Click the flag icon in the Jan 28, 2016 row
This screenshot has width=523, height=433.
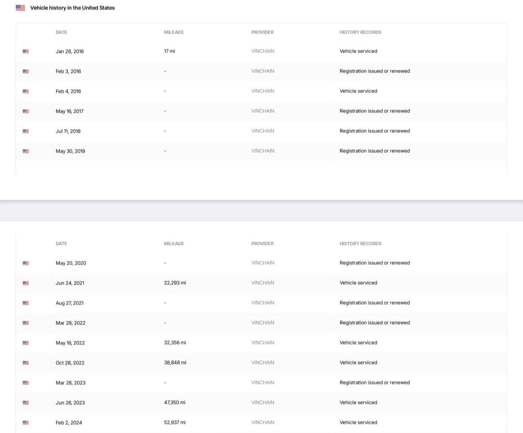point(26,51)
